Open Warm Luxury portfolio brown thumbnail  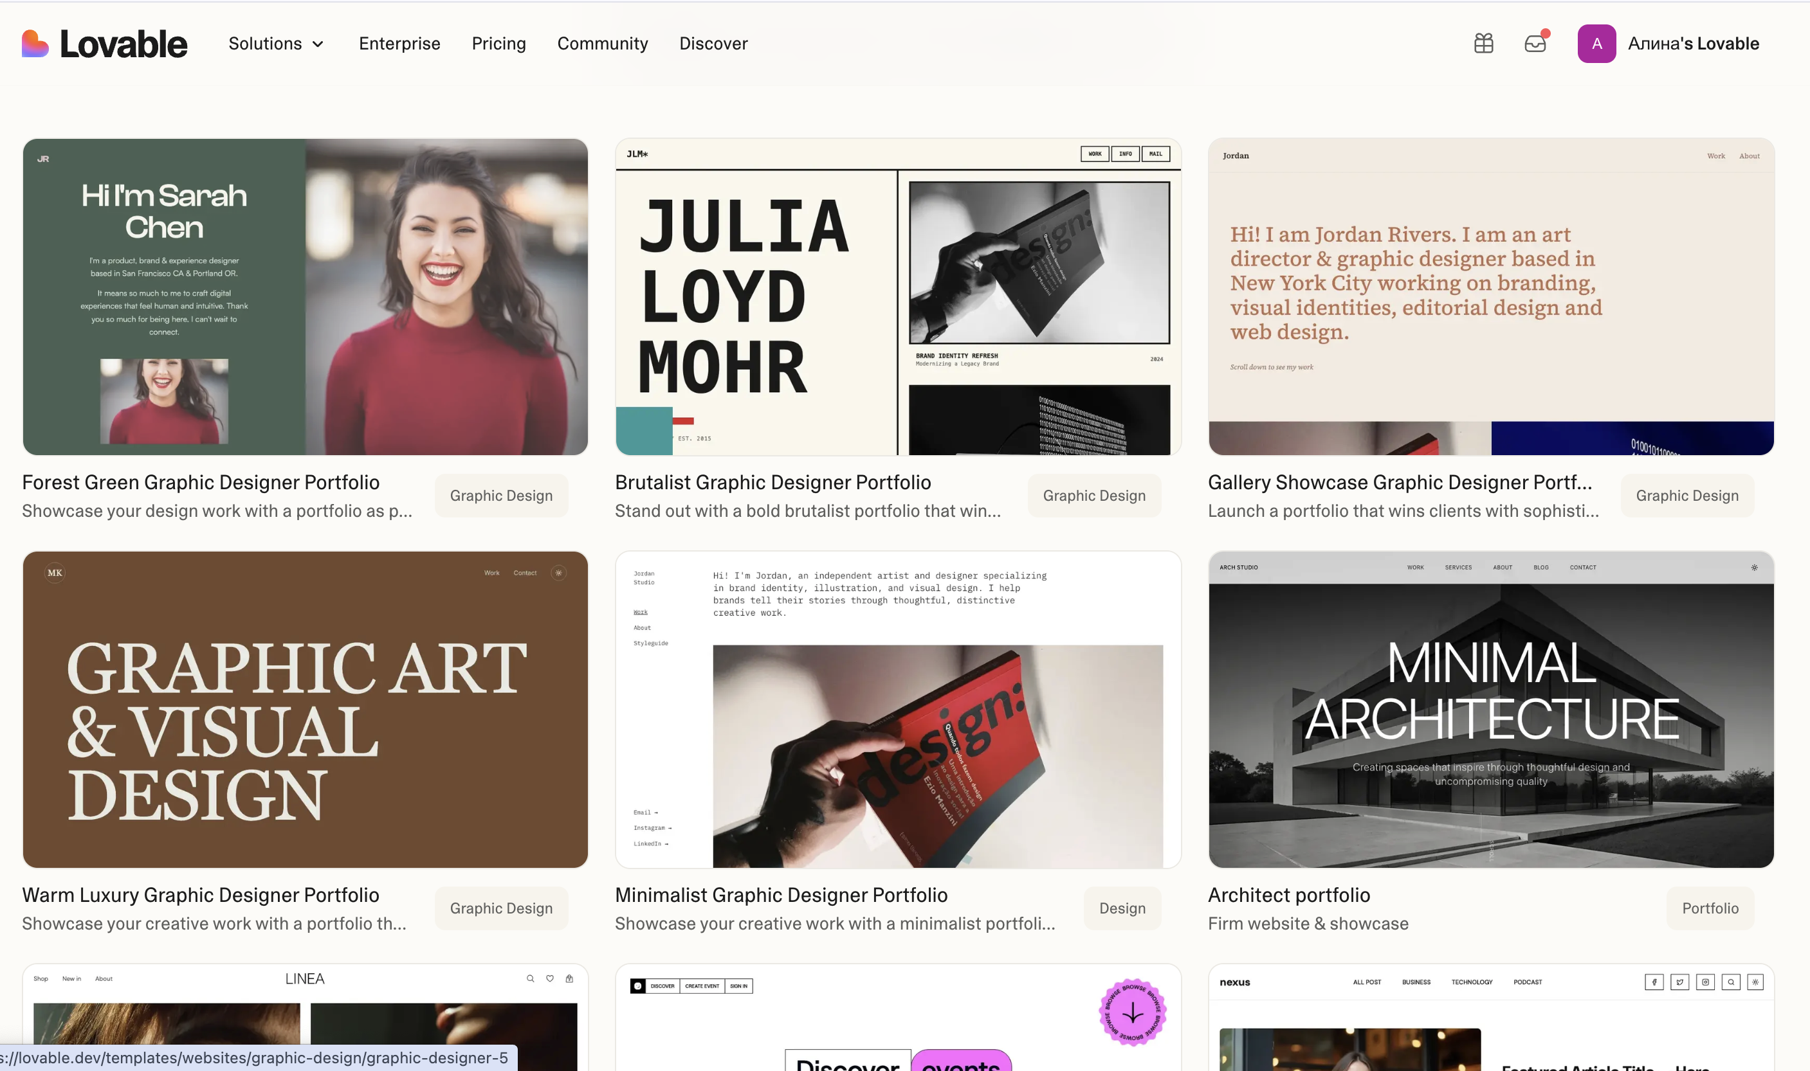click(x=305, y=708)
